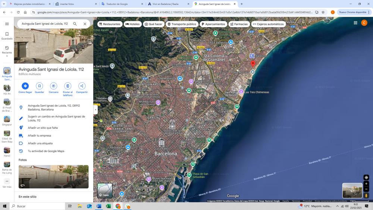Click Ver más in sidebar

tap(7, 184)
